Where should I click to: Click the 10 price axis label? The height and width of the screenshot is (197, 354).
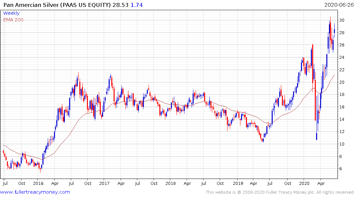342,144
